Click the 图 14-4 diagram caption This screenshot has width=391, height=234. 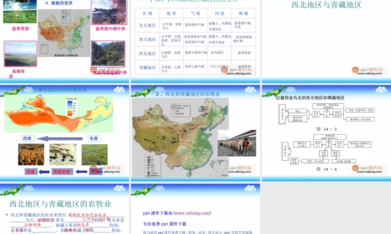[x=326, y=169]
